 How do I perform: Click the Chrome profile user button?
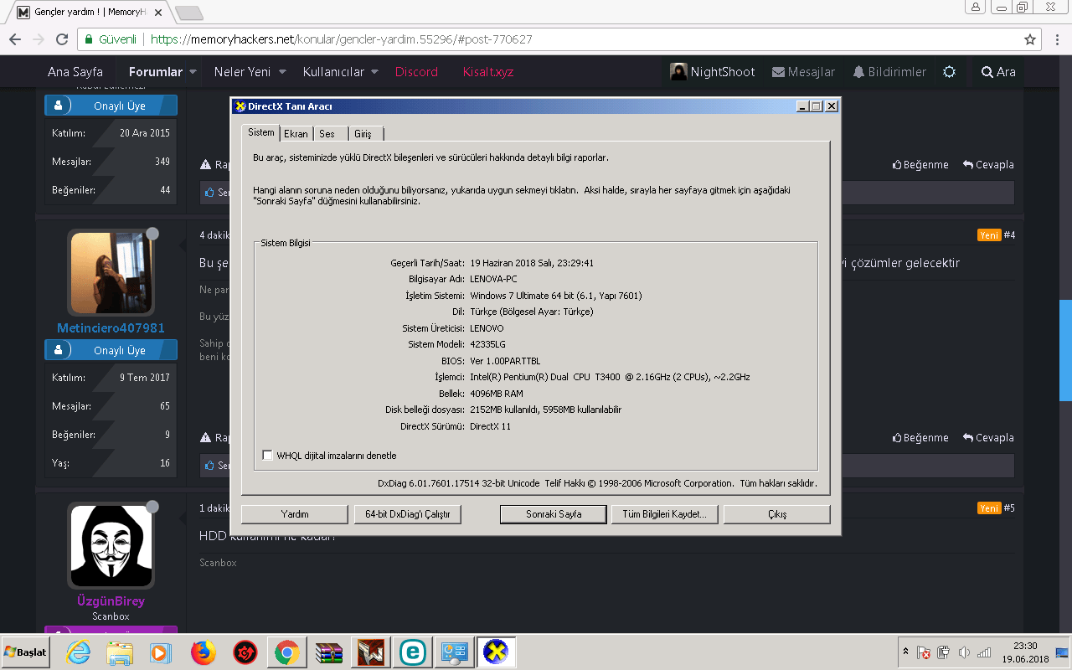(x=976, y=7)
